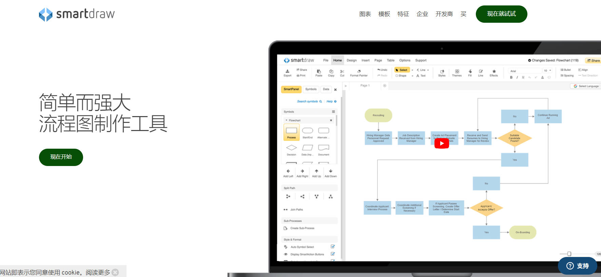Toggle the Auto Symbol Select checkbox
This screenshot has height=277, width=601.
pyautogui.click(x=333, y=246)
